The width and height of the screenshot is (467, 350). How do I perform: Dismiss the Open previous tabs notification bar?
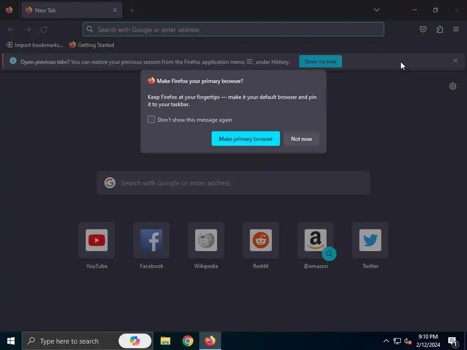456,61
